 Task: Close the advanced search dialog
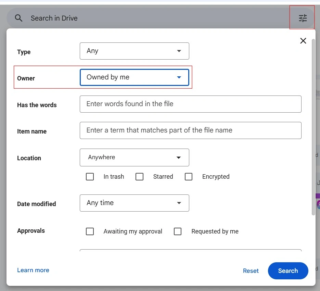coord(303,41)
